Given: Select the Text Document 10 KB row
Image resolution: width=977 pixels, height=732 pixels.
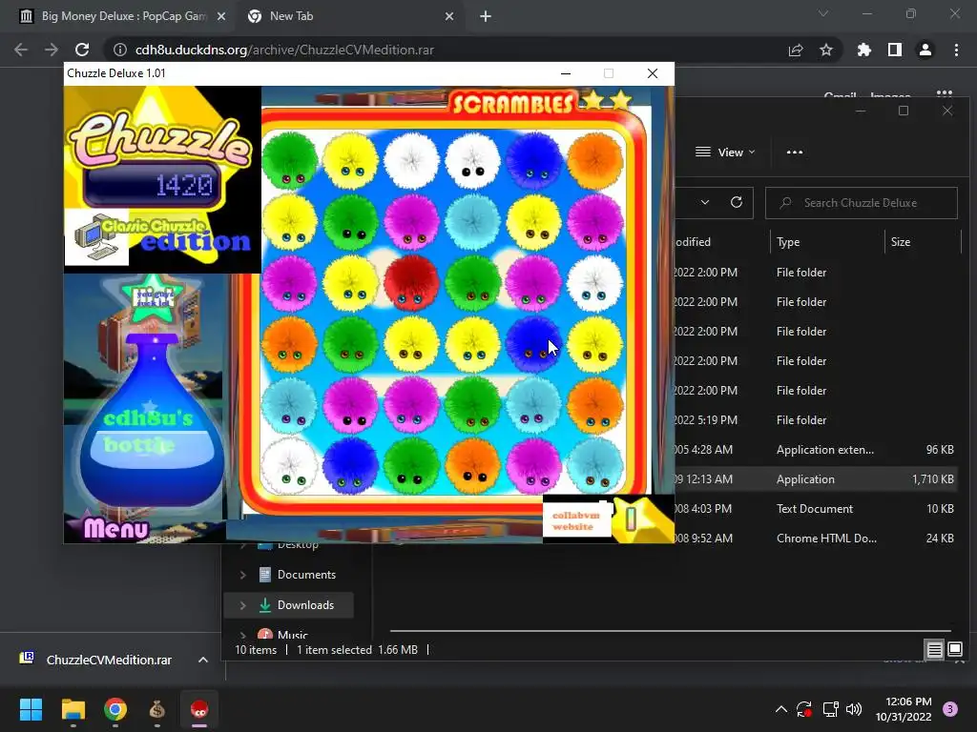Looking at the screenshot, I should 817,509.
